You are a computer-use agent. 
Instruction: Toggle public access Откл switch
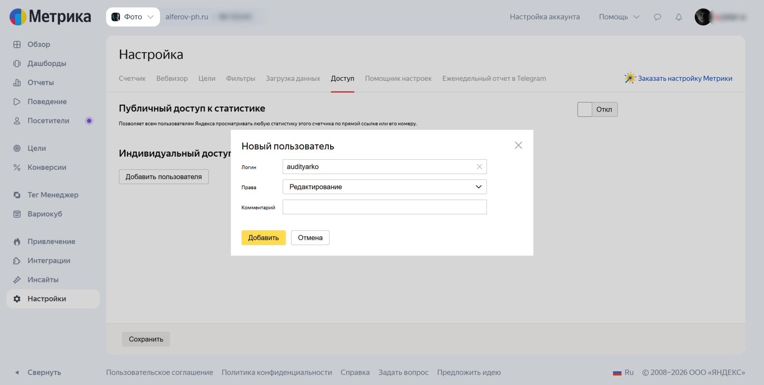597,109
